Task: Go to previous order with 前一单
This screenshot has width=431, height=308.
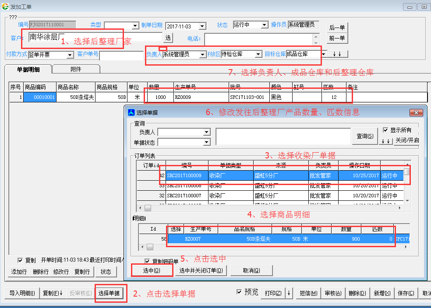Action: pyautogui.click(x=337, y=38)
